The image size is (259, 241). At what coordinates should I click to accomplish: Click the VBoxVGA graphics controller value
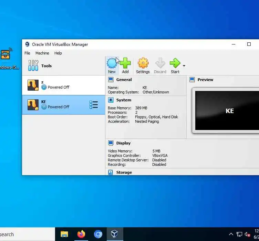[160, 155]
